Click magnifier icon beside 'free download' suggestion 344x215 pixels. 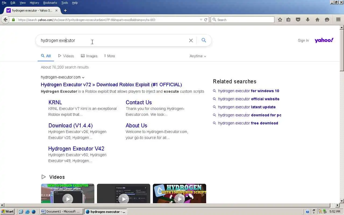pos(214,123)
